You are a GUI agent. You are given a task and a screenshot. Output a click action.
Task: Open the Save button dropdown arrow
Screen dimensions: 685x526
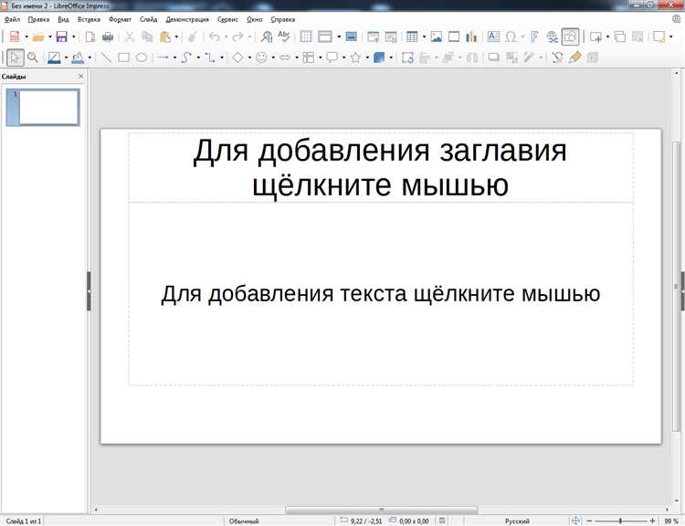(73, 37)
